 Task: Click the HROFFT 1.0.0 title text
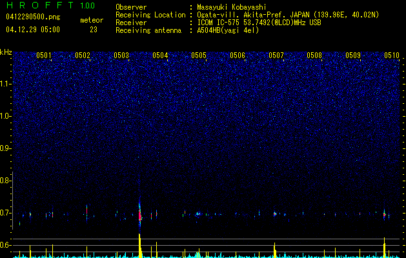point(50,5)
